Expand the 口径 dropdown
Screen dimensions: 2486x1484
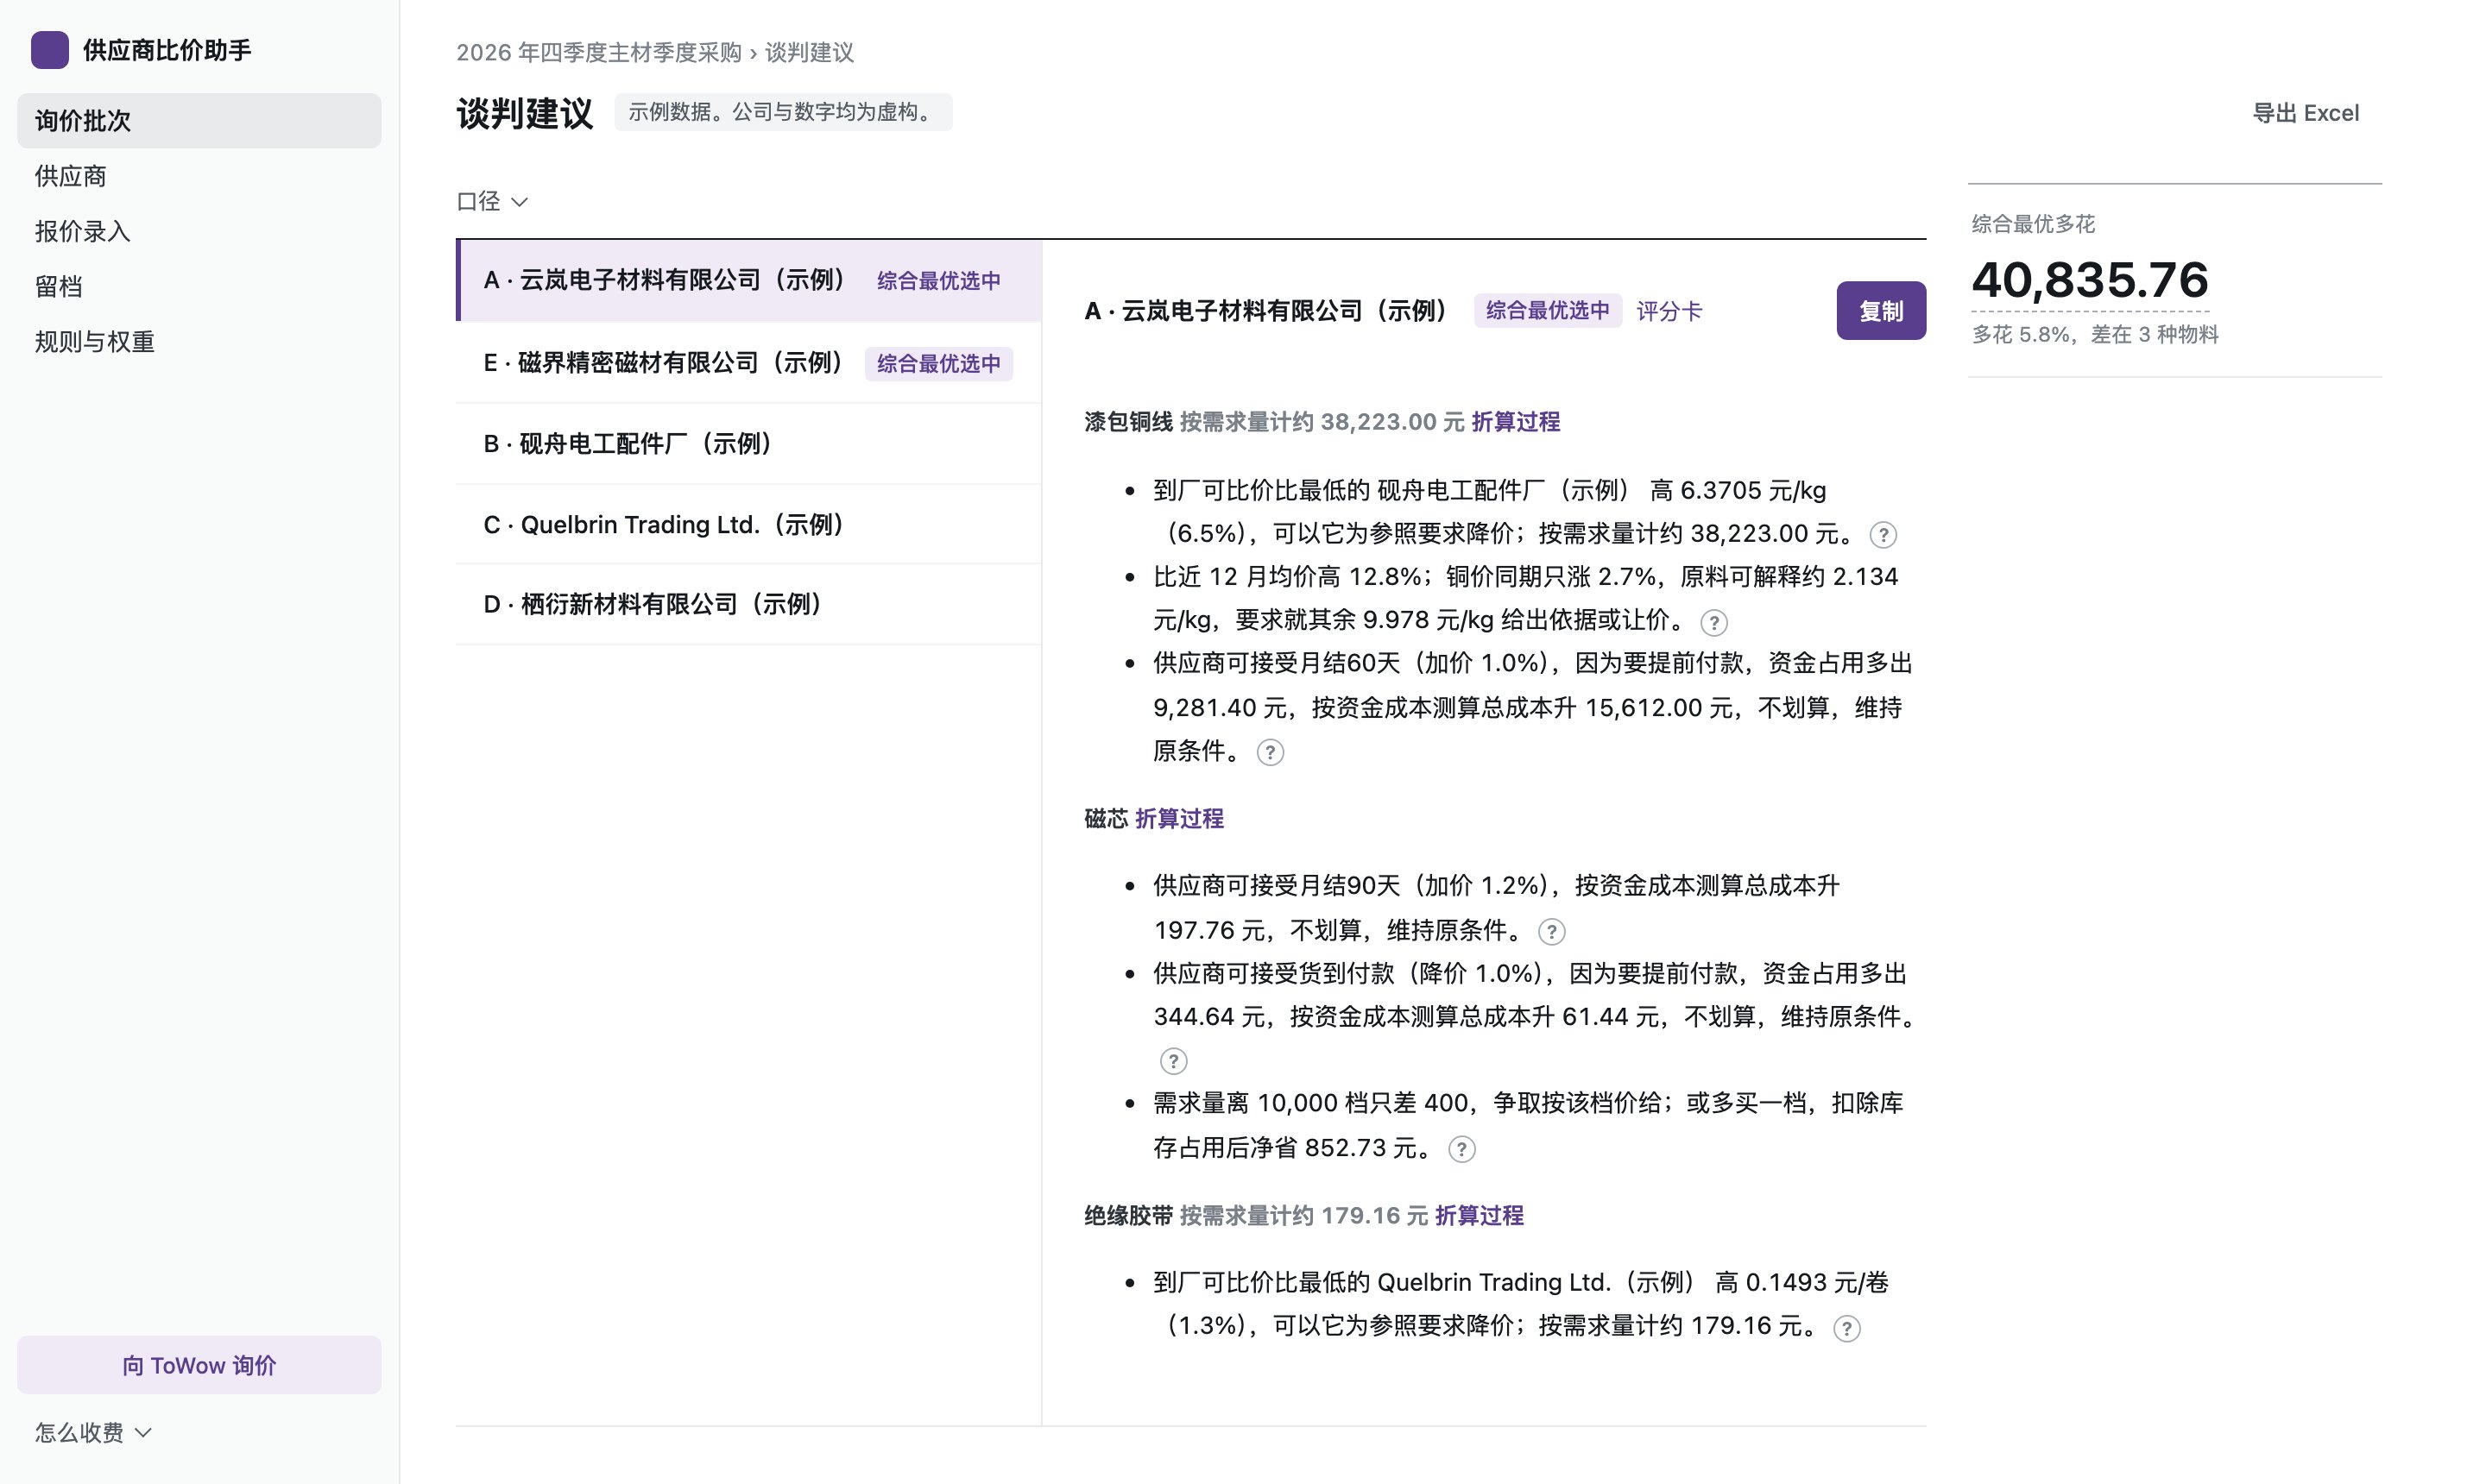point(491,201)
